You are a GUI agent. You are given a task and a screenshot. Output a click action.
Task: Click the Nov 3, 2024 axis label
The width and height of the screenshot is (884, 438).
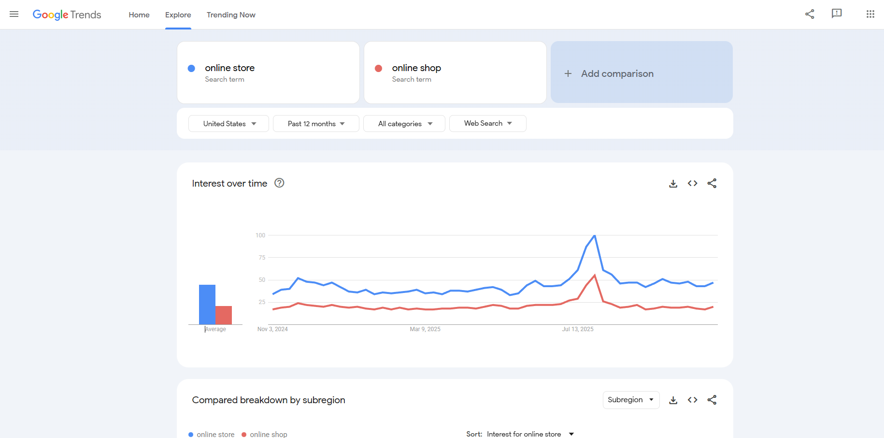pyautogui.click(x=272, y=329)
